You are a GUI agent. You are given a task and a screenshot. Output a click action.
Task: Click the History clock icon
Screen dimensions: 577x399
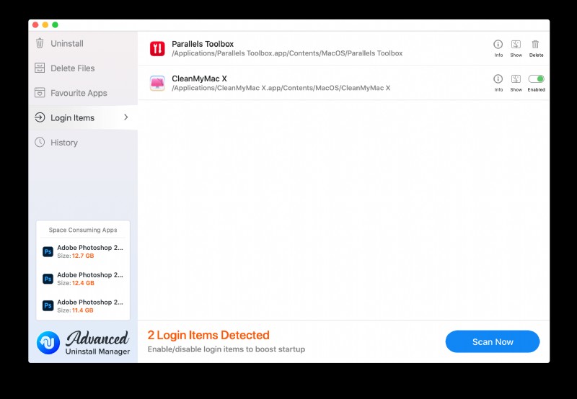tap(40, 142)
